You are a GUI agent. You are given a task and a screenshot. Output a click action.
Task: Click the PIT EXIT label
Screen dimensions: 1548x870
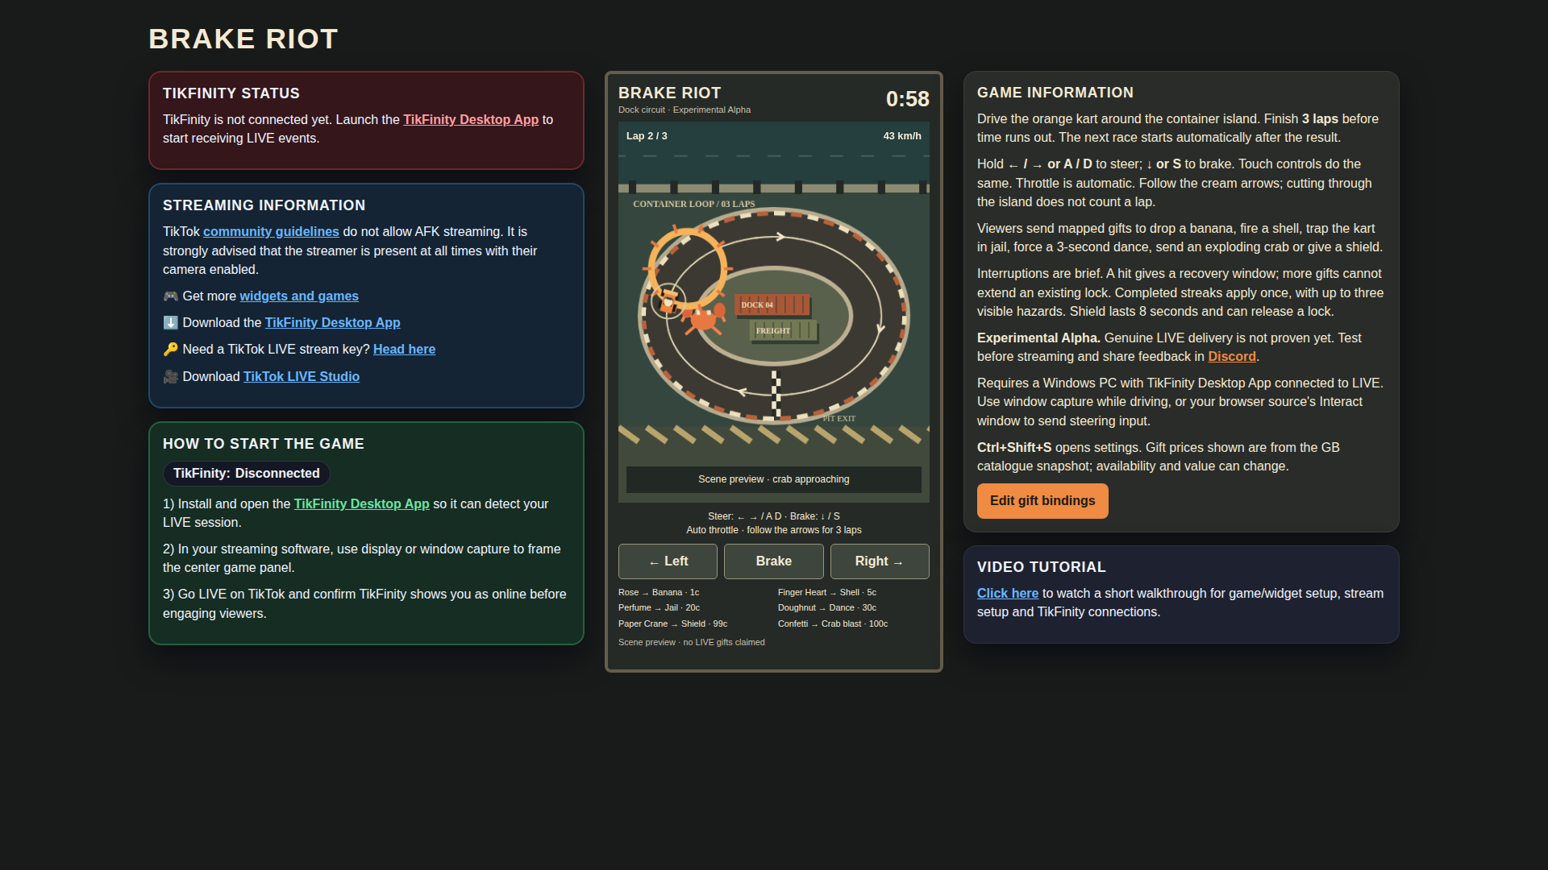pos(838,419)
